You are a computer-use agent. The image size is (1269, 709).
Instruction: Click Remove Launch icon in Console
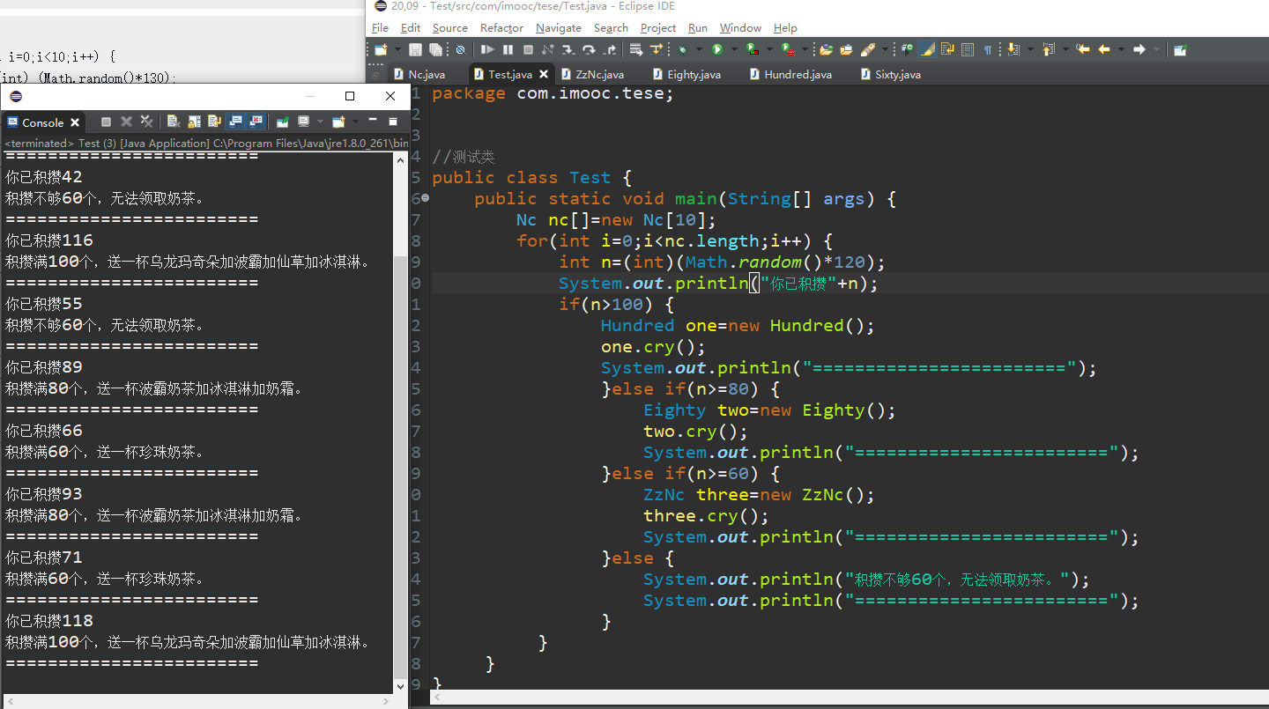pos(127,122)
